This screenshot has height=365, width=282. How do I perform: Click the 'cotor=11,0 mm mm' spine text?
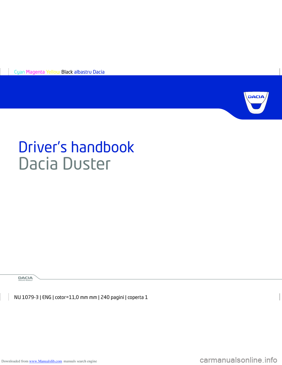76,297
